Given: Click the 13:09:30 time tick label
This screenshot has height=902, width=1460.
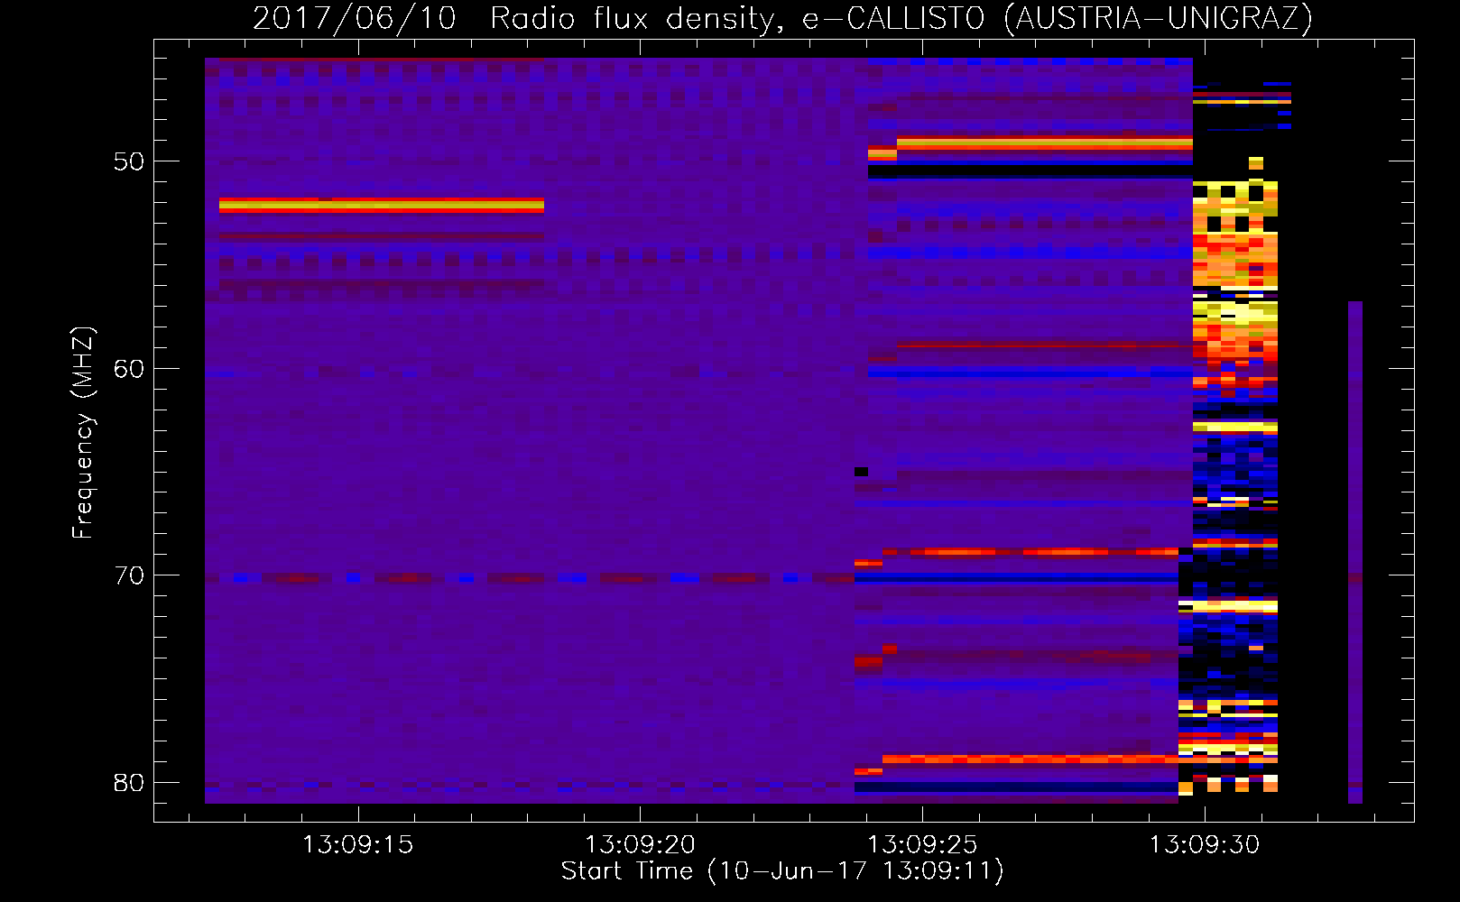Looking at the screenshot, I should [x=1204, y=845].
